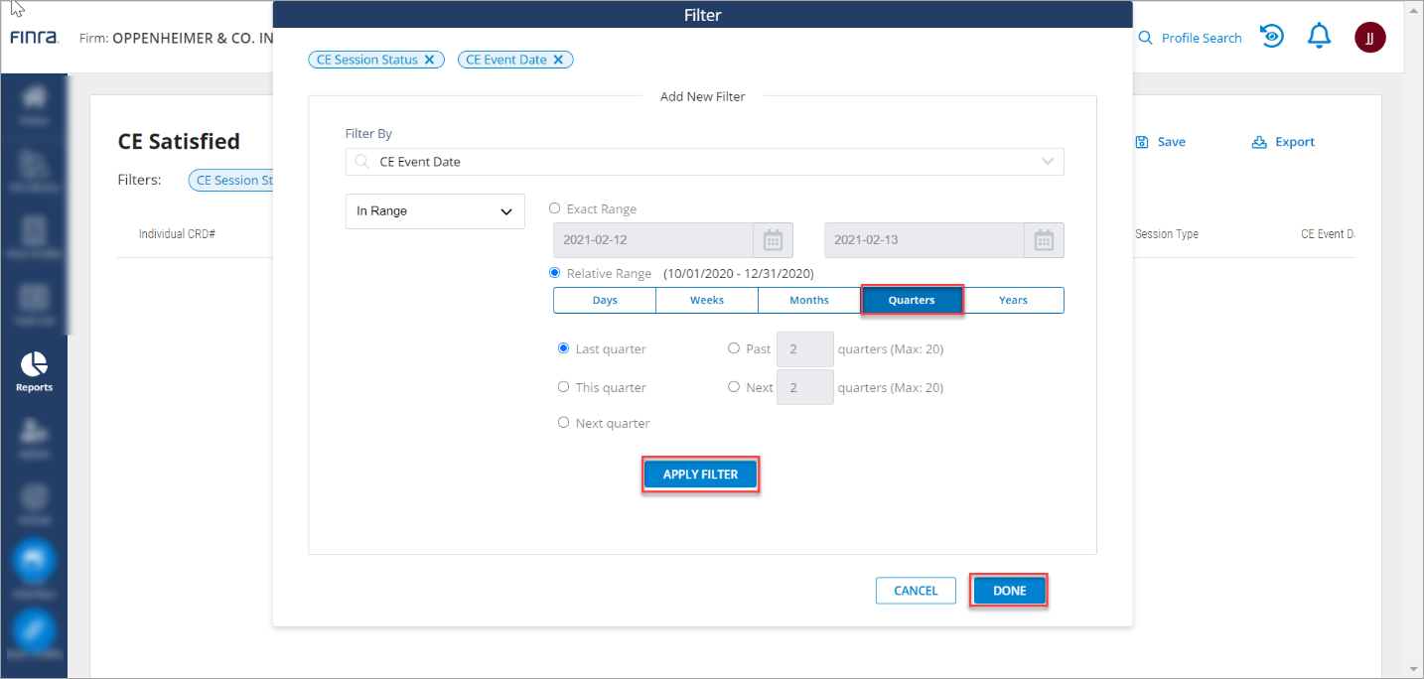This screenshot has height=679, width=1424.
Task: Click the Past quarters number field
Action: pos(804,349)
